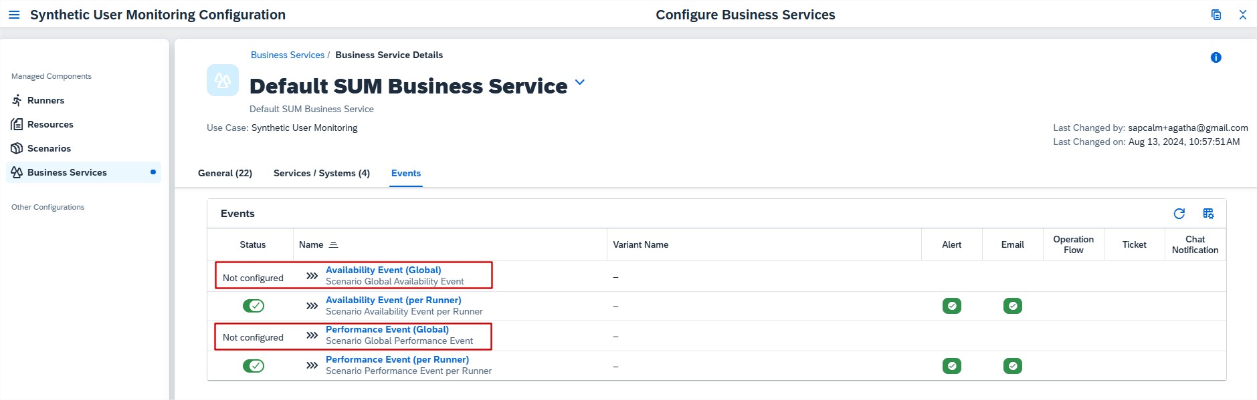Switch to the General (22) tab
The width and height of the screenshot is (1257, 400).
coord(225,173)
